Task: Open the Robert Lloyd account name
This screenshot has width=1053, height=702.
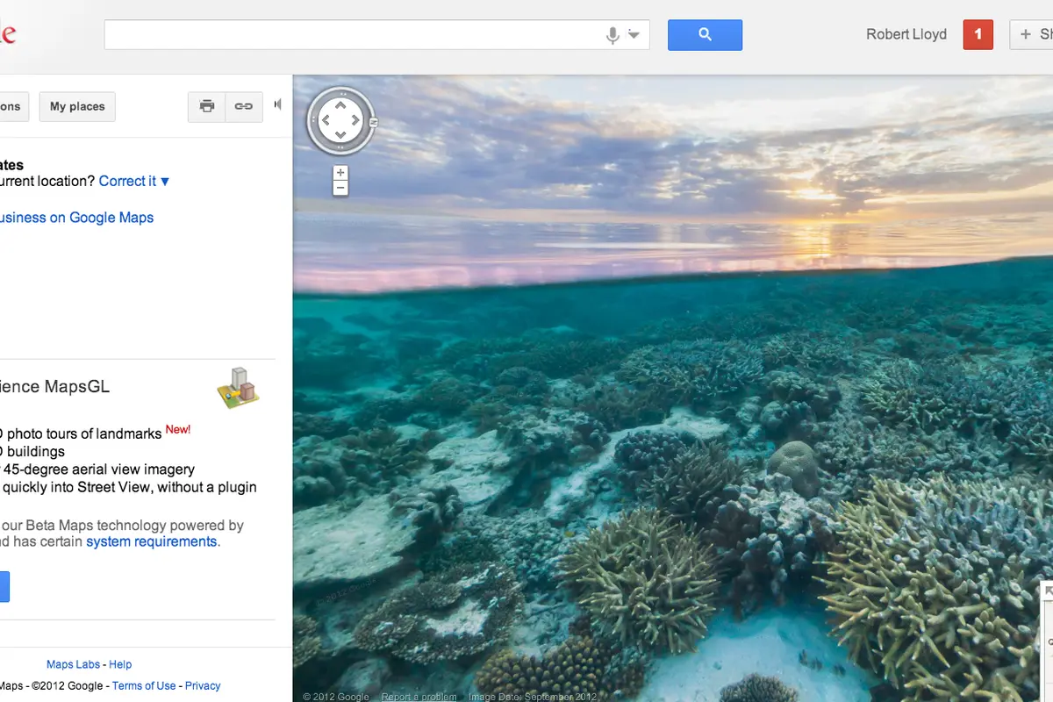Action: pyautogui.click(x=906, y=35)
